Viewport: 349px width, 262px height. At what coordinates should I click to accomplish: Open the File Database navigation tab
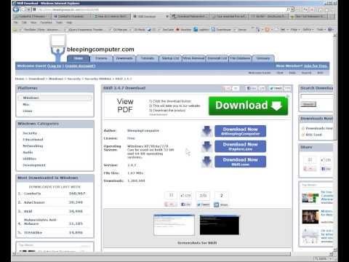click(240, 58)
